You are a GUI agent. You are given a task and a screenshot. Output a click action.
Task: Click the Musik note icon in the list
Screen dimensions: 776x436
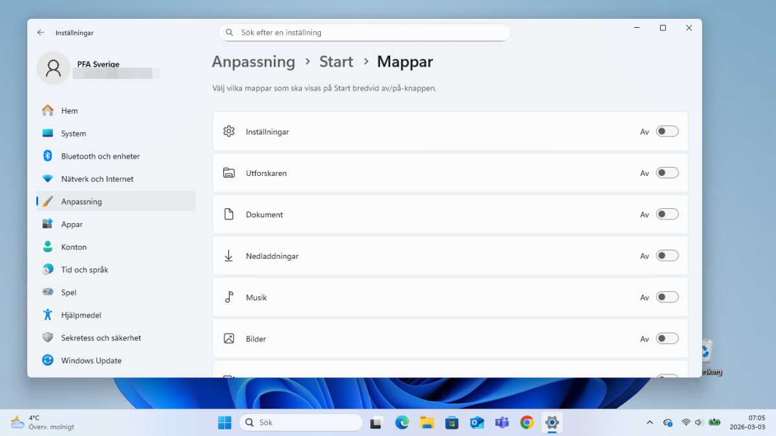[x=228, y=297]
